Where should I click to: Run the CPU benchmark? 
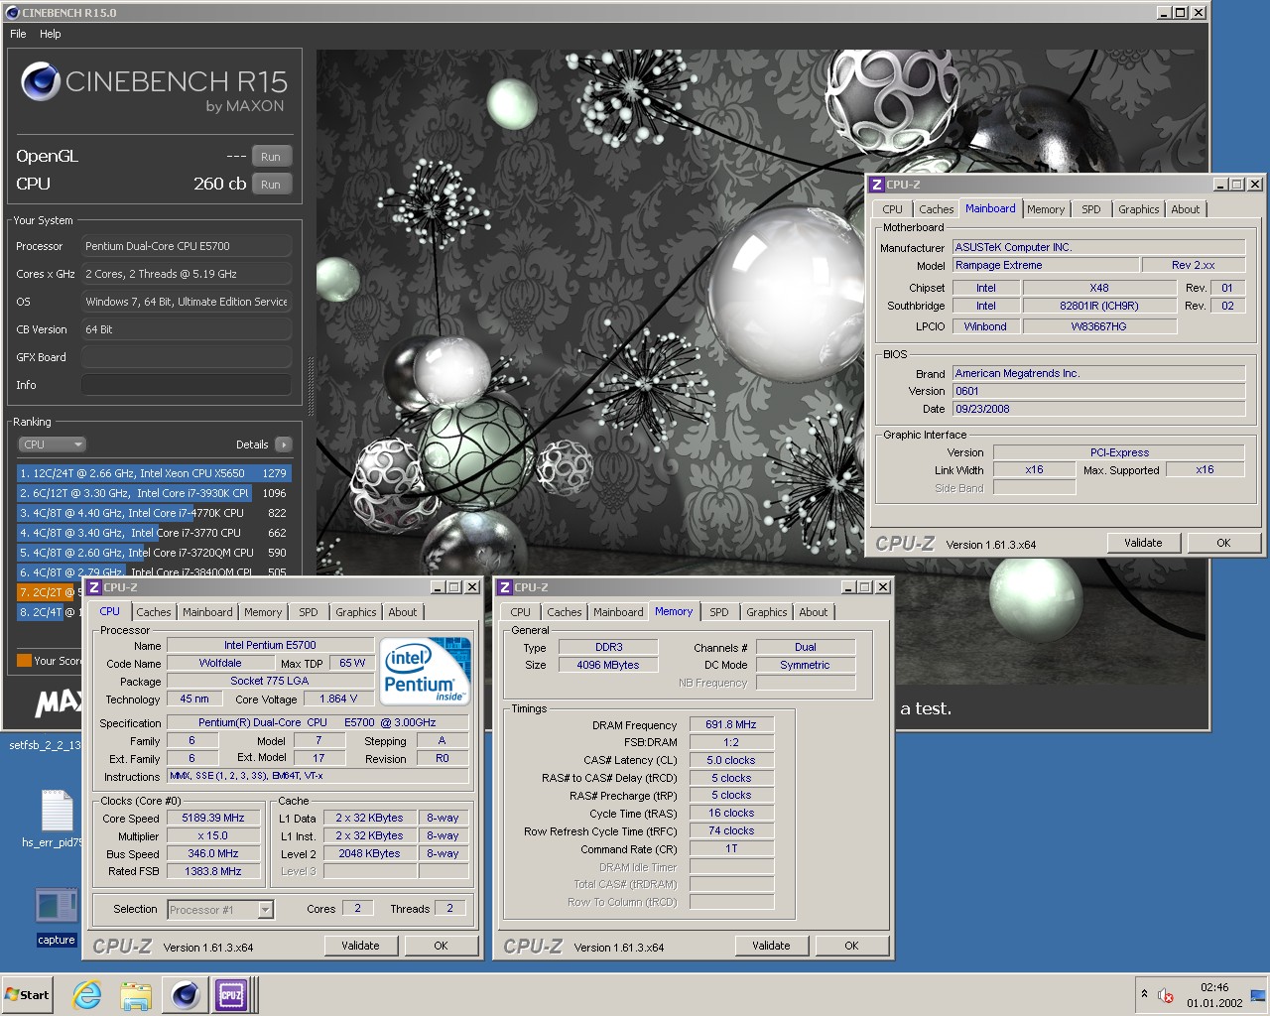271,185
